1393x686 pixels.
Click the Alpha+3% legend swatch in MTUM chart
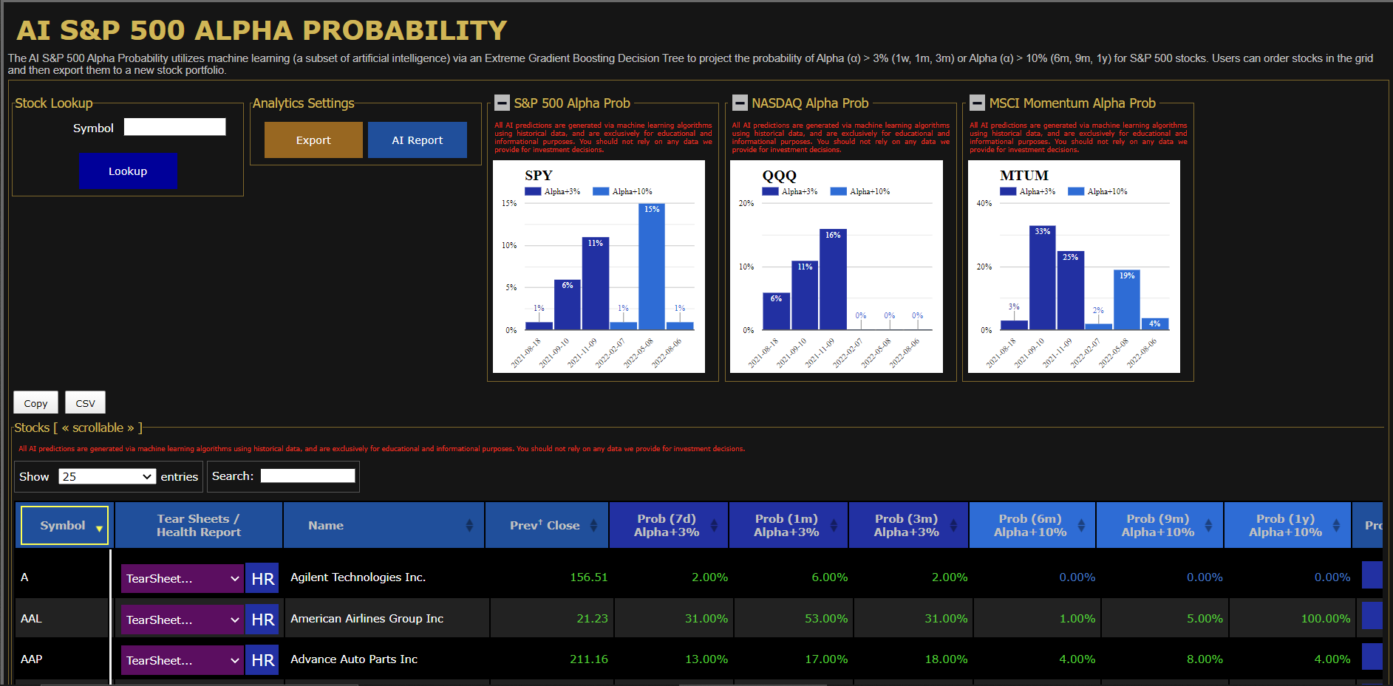point(1008,191)
